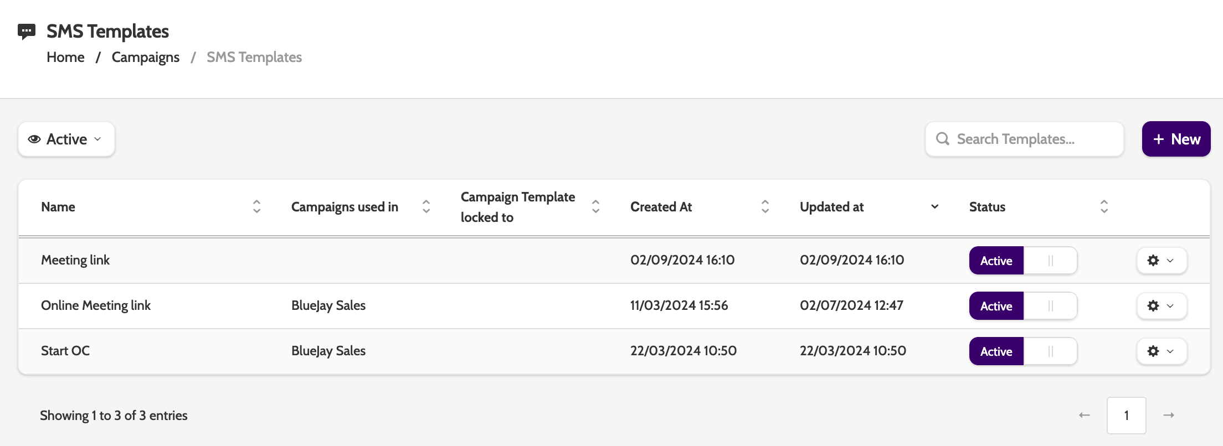Image resolution: width=1223 pixels, height=446 pixels.
Task: Sort by Status column arrows
Action: click(1104, 207)
